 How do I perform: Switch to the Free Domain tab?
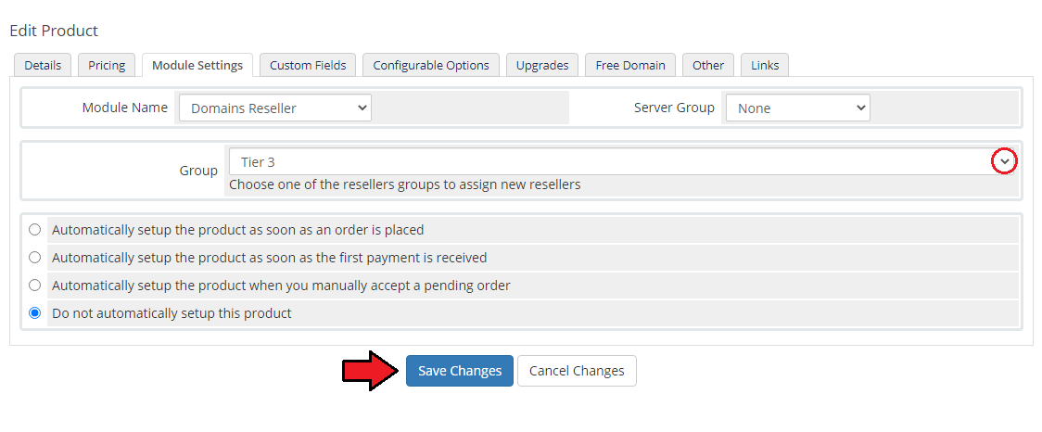point(630,65)
